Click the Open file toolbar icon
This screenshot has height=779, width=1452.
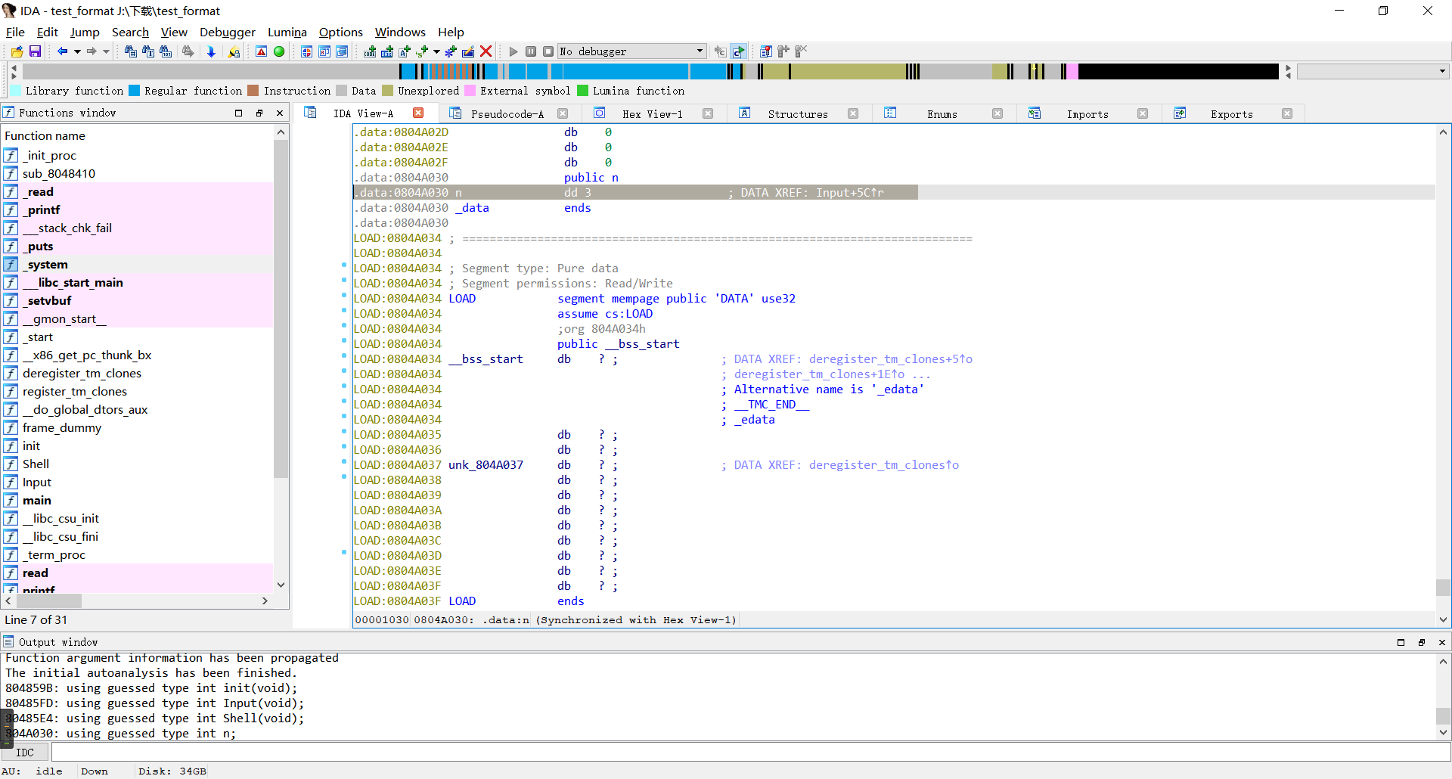point(17,51)
